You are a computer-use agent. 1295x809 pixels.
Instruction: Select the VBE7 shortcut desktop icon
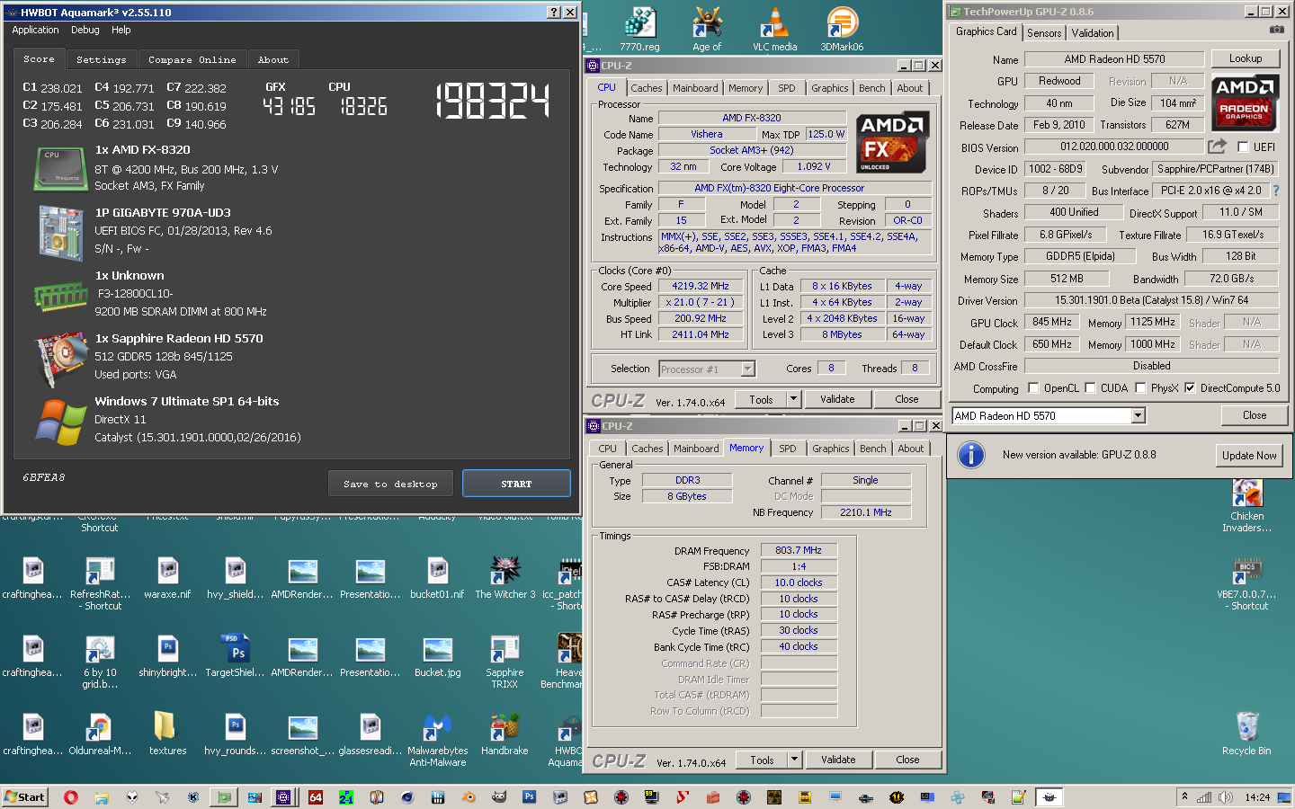click(x=1246, y=584)
